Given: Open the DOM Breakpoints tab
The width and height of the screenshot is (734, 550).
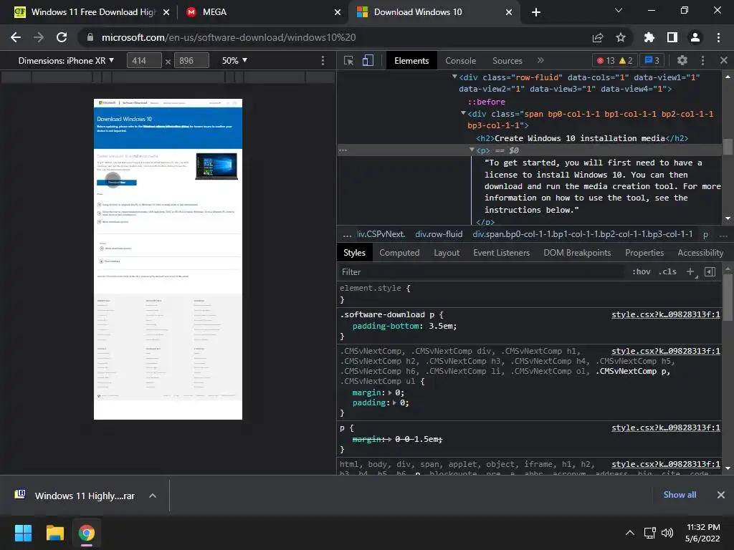Looking at the screenshot, I should pyautogui.click(x=577, y=253).
